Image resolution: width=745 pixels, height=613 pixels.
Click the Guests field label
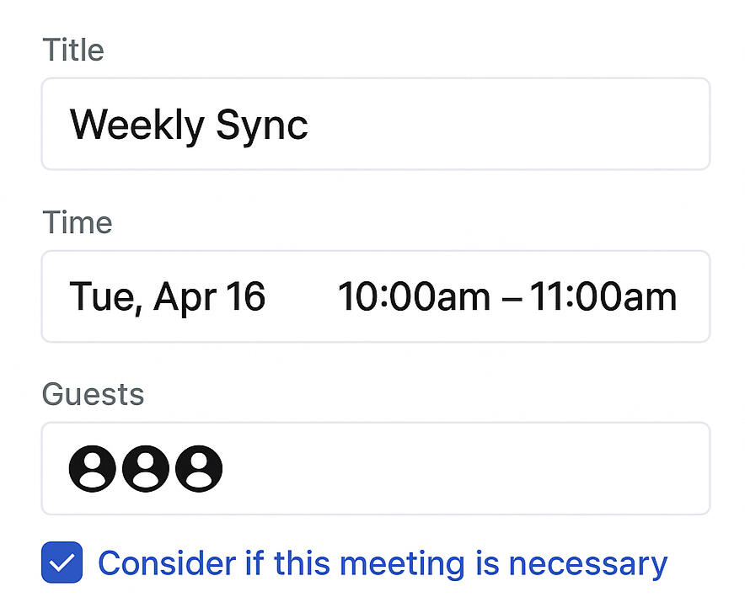point(93,394)
